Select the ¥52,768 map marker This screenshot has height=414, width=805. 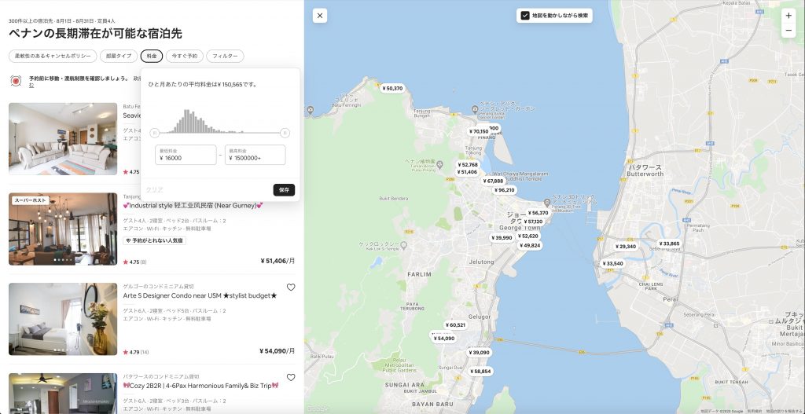pos(468,165)
